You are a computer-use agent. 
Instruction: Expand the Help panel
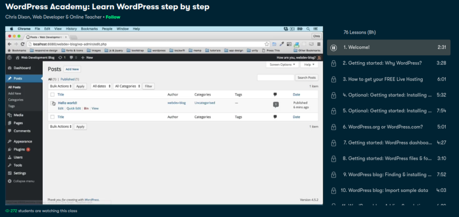(x=309, y=64)
